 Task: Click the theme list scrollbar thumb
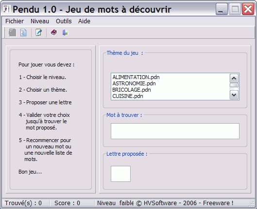tap(234, 85)
